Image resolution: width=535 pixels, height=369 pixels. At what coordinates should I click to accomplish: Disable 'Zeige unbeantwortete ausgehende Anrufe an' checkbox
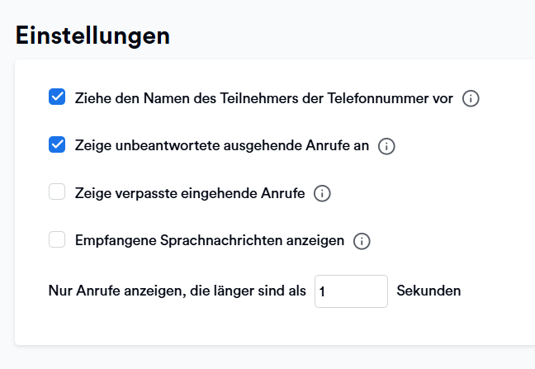57,145
